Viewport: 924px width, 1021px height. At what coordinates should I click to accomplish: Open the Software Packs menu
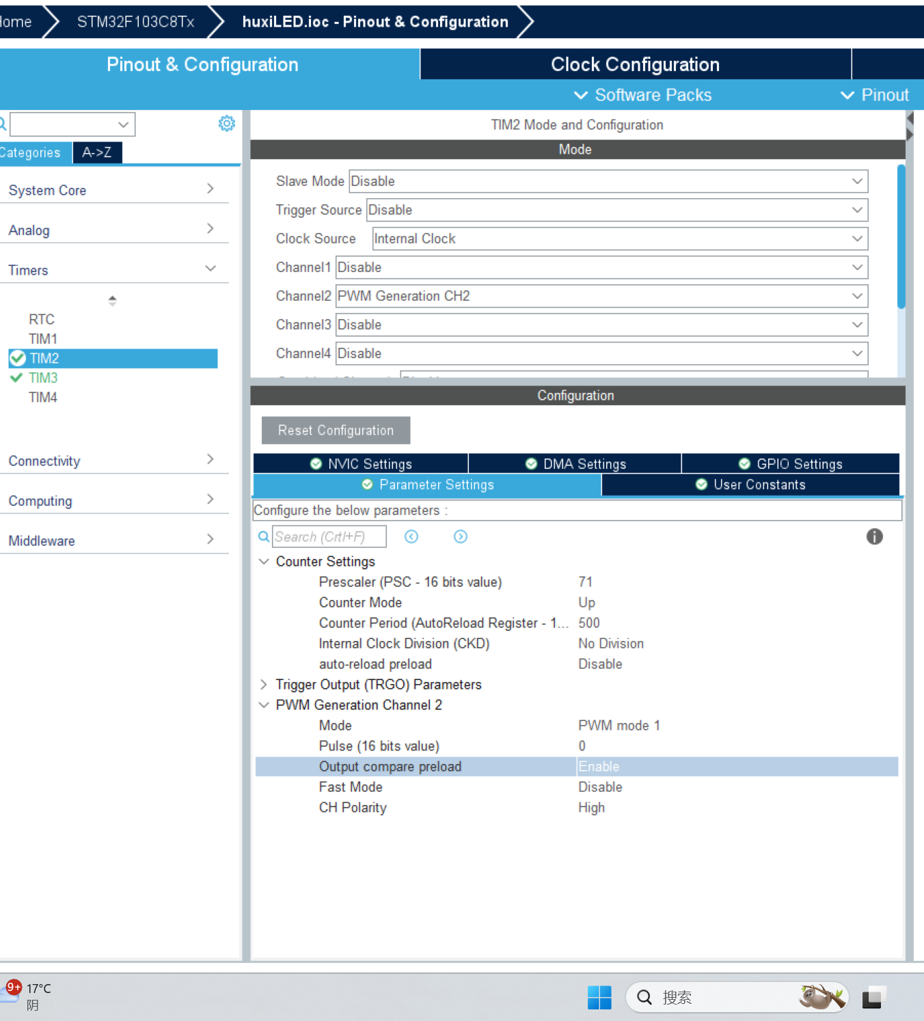(642, 95)
